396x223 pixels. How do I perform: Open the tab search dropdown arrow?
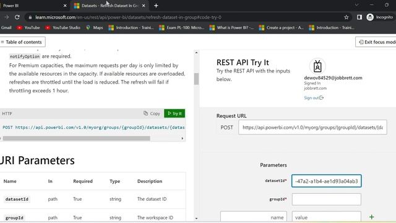(356, 5)
